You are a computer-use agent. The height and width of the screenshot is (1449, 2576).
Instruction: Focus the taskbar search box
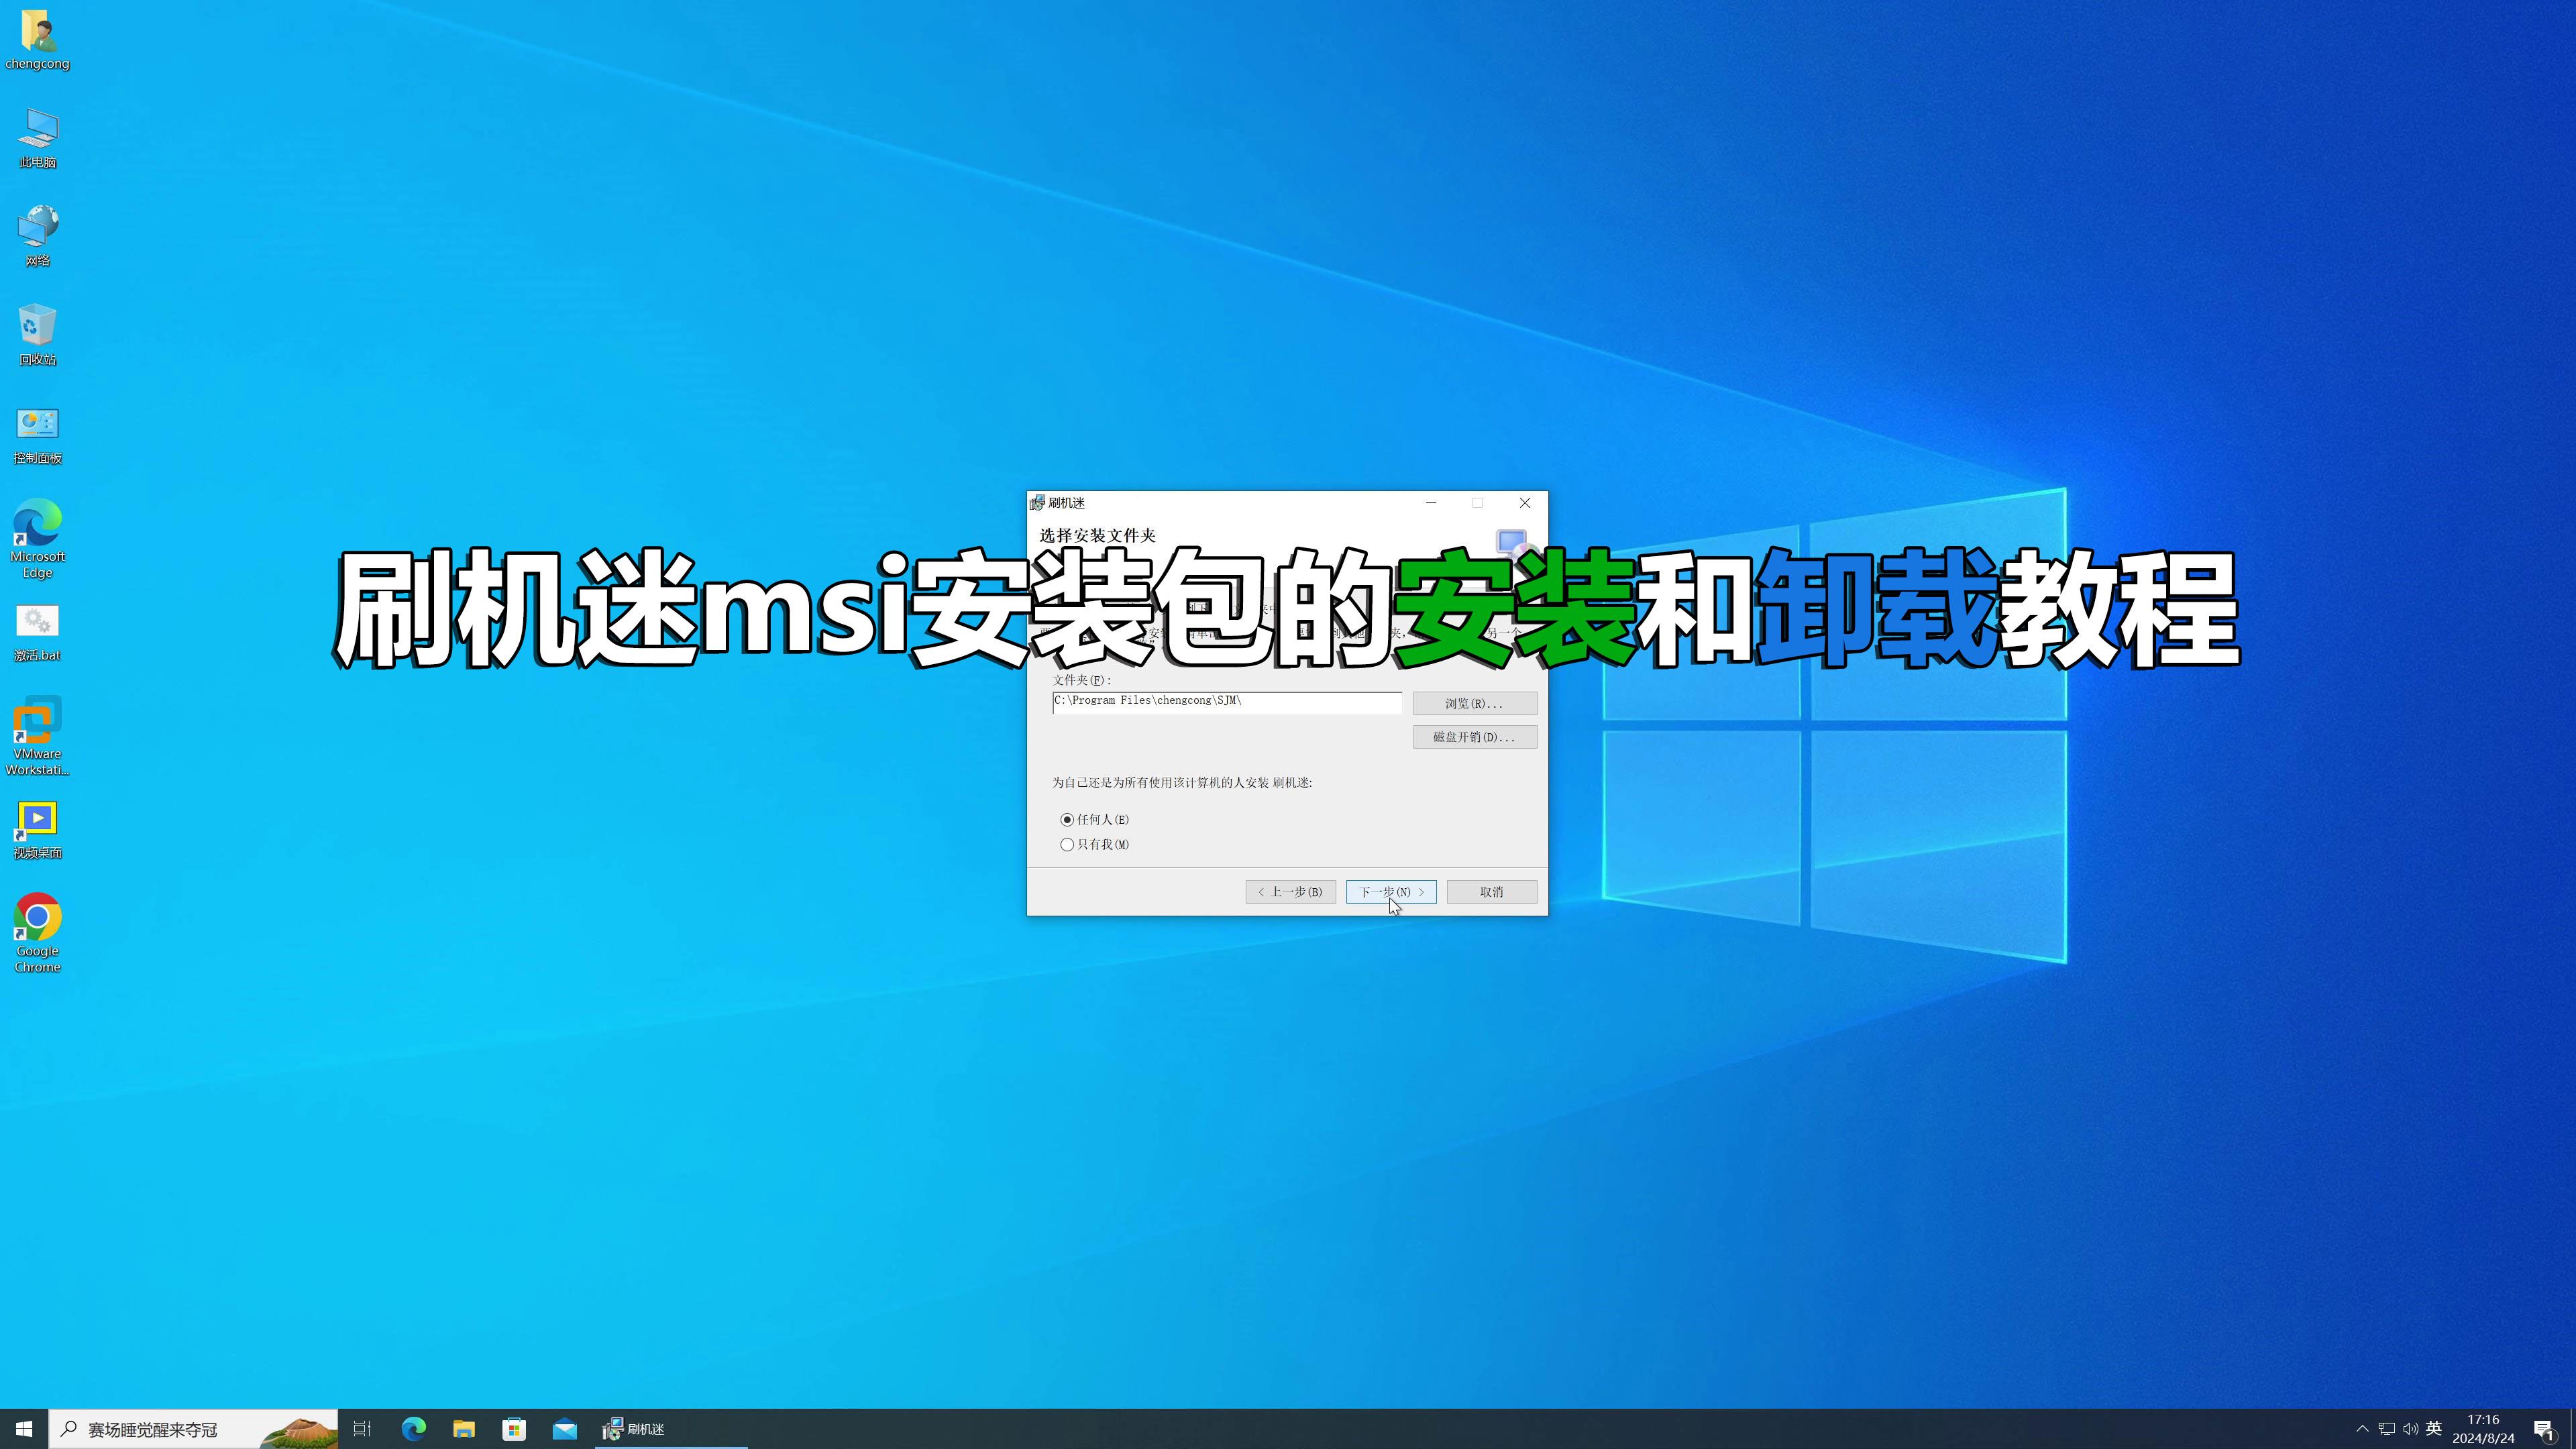point(193,1429)
